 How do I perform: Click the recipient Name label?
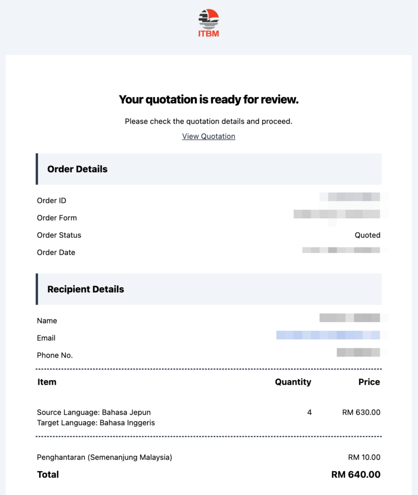47,321
